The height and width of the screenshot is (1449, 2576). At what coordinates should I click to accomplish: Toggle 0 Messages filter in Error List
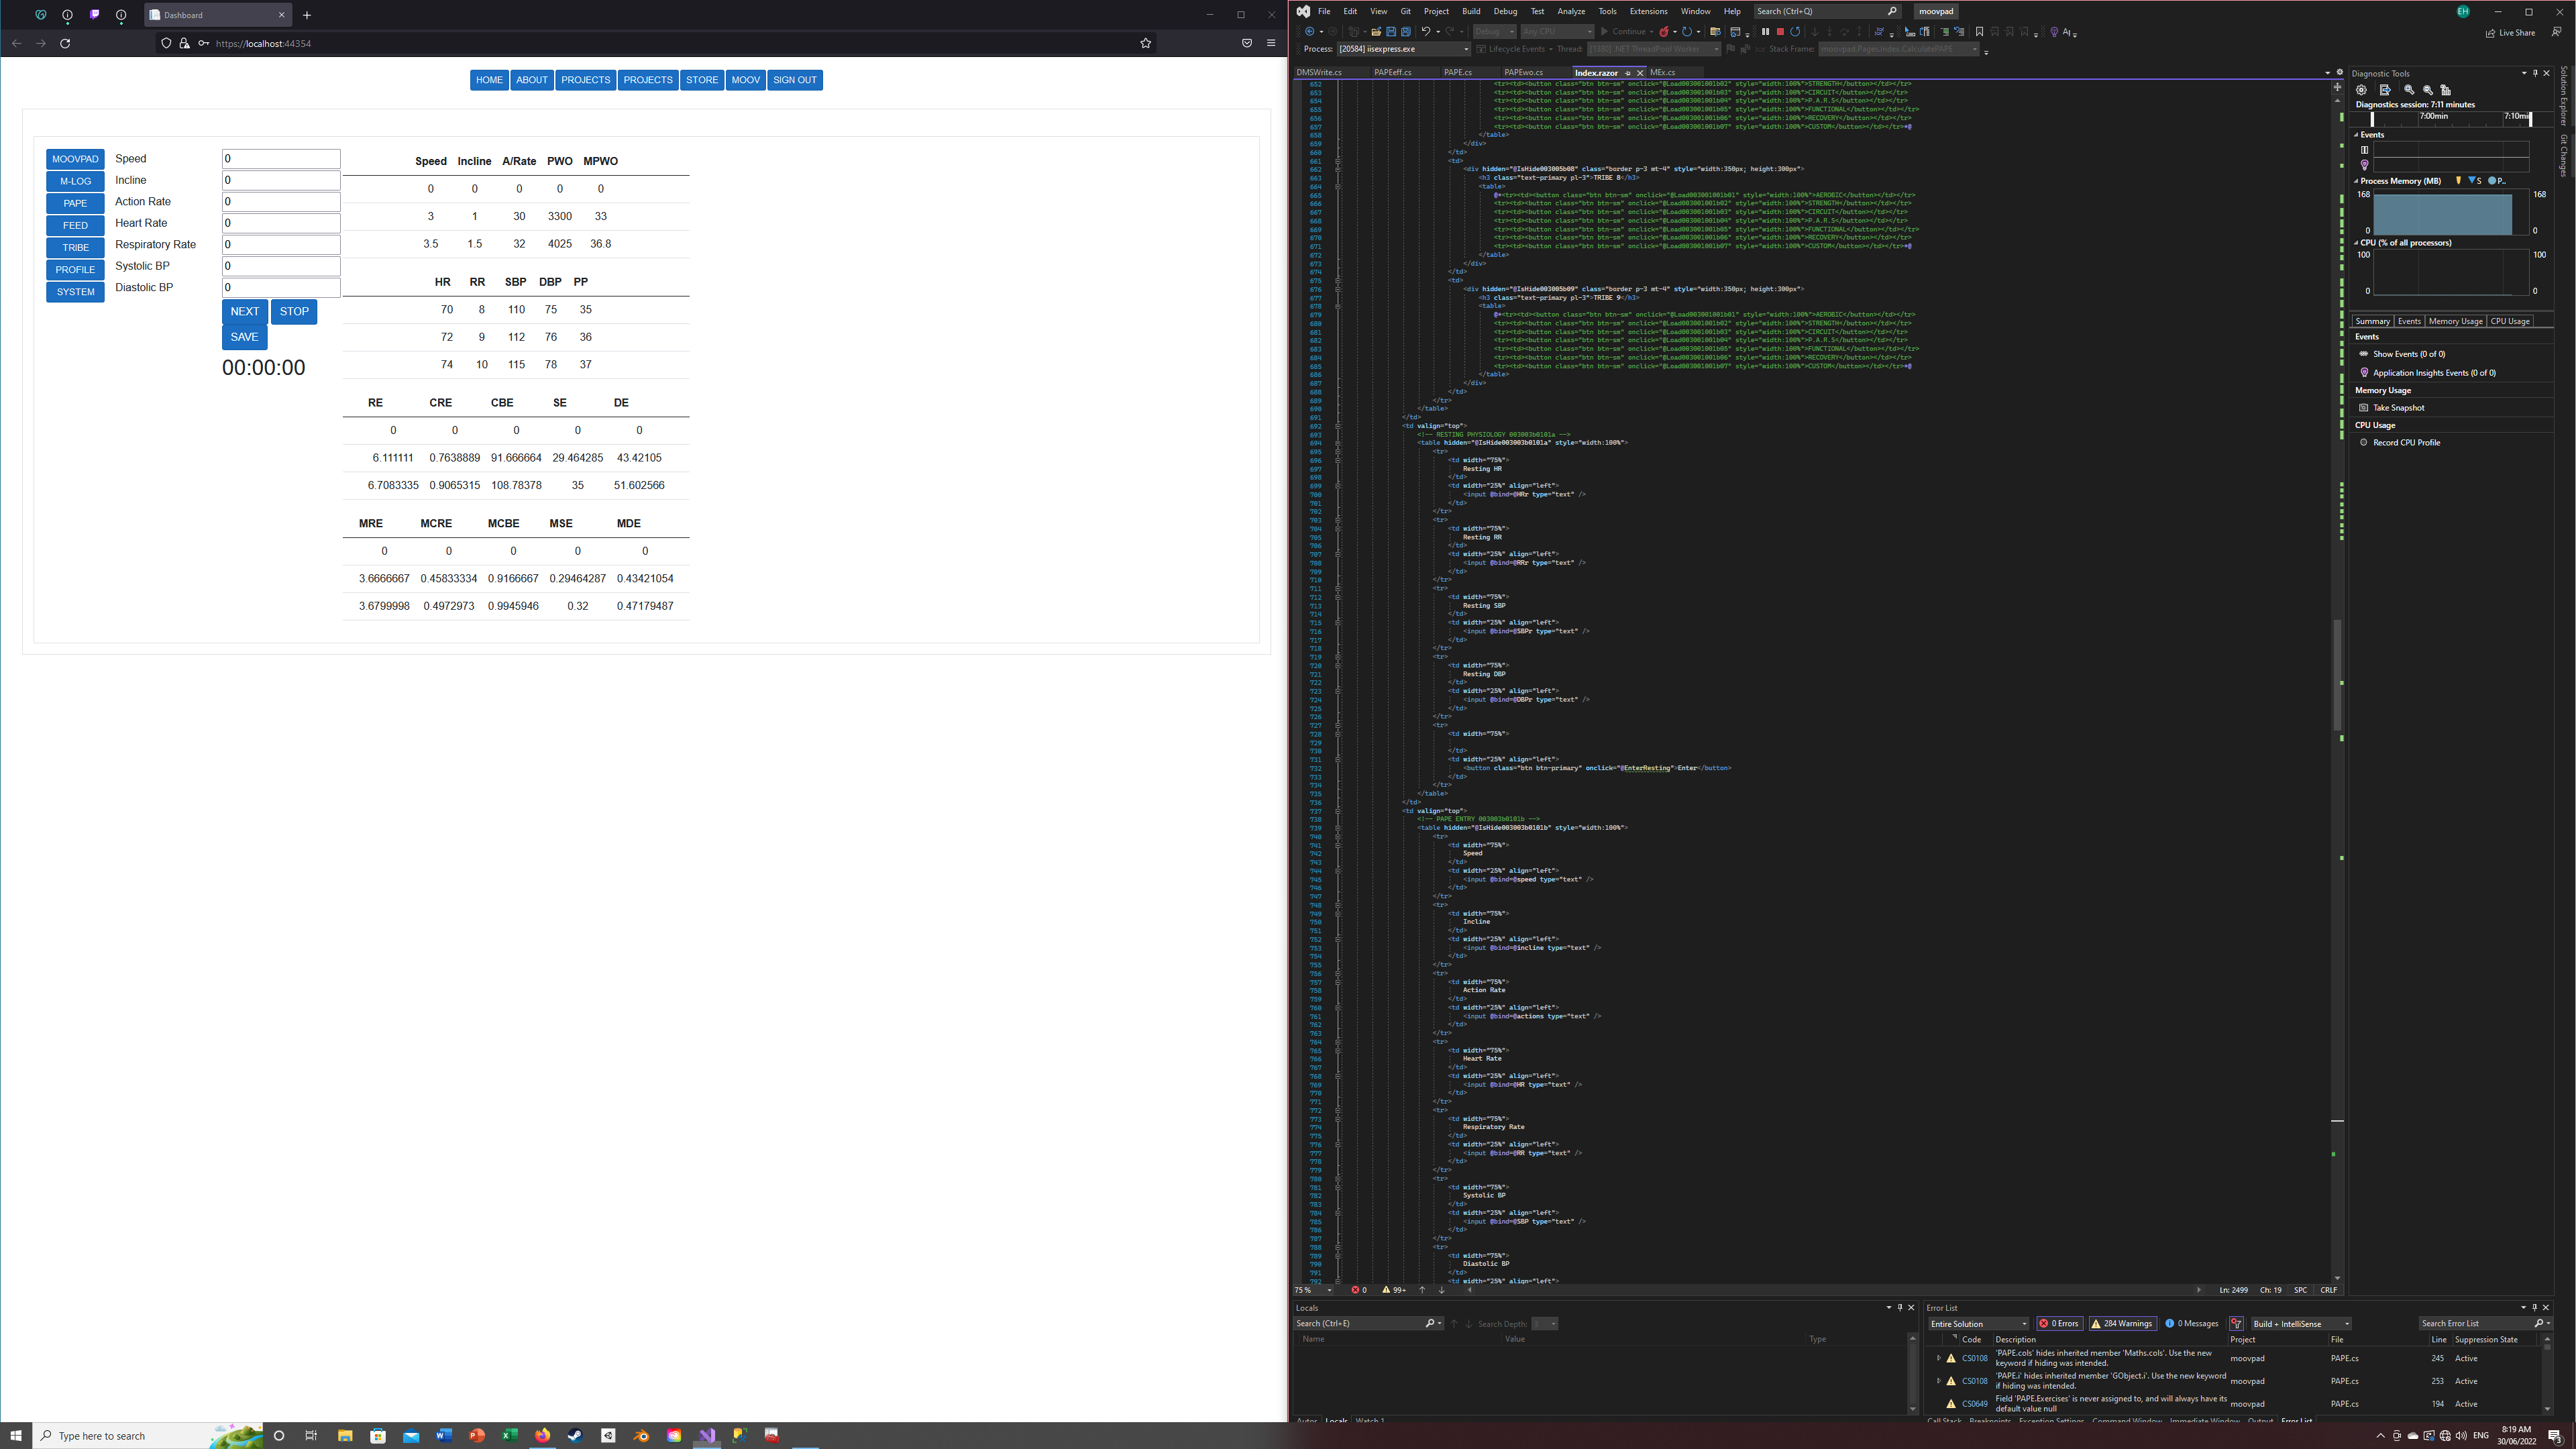[x=2192, y=1323]
